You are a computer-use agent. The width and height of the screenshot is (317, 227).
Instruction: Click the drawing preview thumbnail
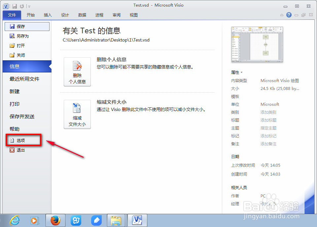point(257,44)
